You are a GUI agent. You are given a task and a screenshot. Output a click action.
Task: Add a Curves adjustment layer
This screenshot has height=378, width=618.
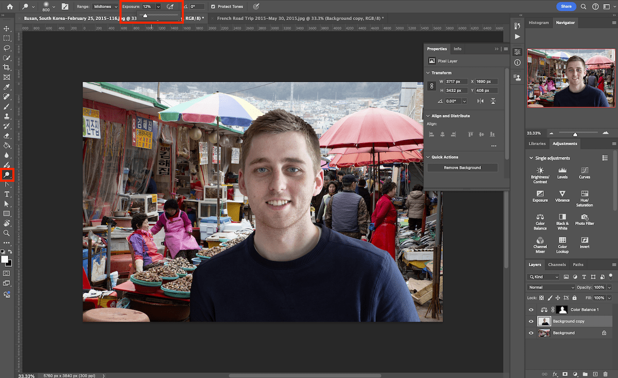(584, 173)
